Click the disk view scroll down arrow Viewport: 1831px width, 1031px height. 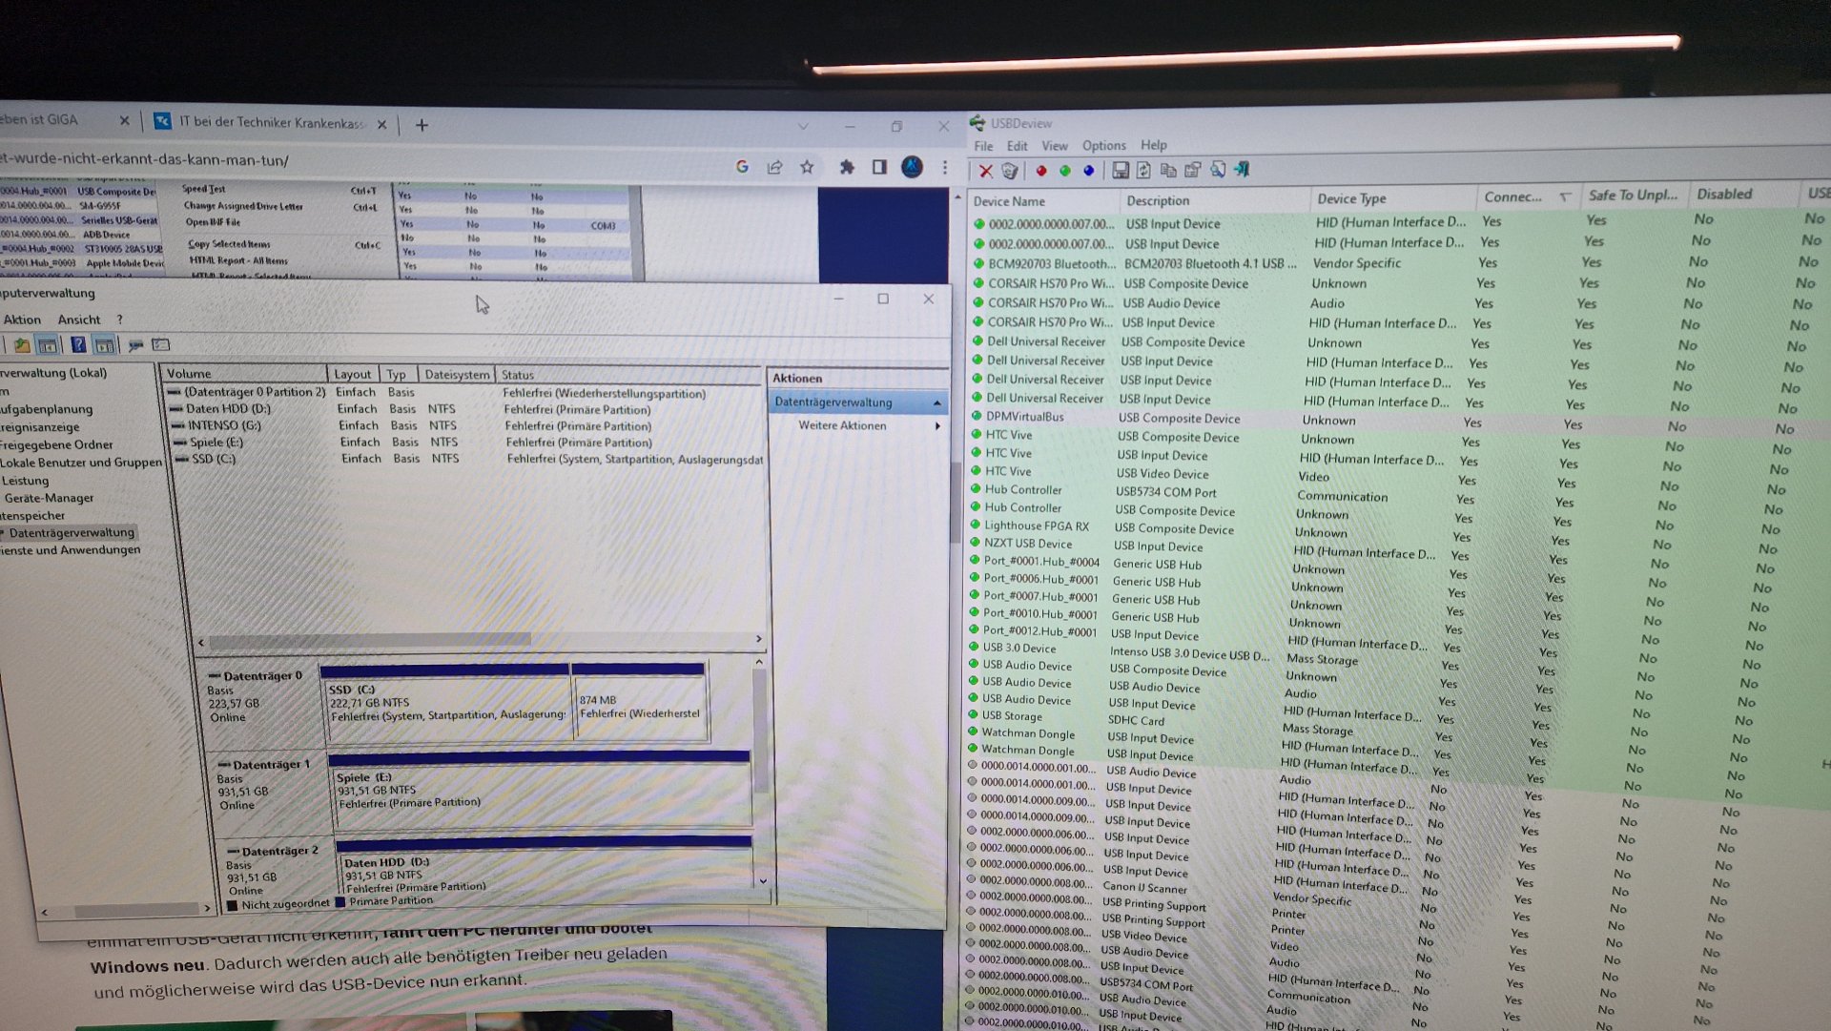(762, 881)
